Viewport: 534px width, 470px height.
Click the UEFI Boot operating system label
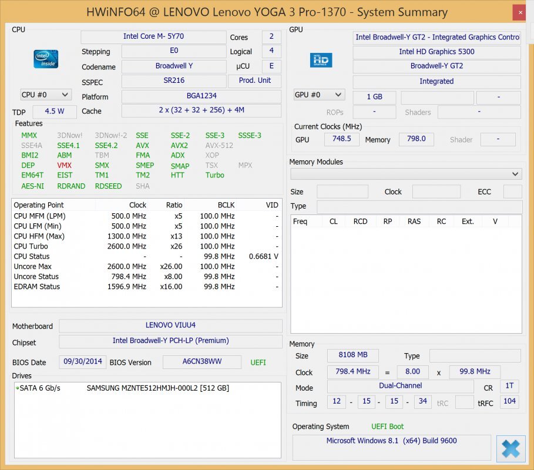(x=387, y=427)
